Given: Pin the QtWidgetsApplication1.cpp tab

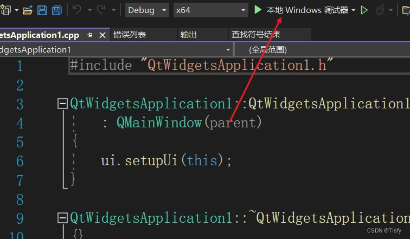Looking at the screenshot, I should pos(89,35).
